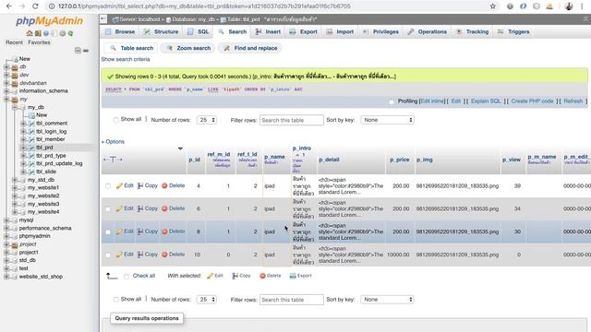
Task: Expand the Options link above table
Action: click(x=113, y=142)
